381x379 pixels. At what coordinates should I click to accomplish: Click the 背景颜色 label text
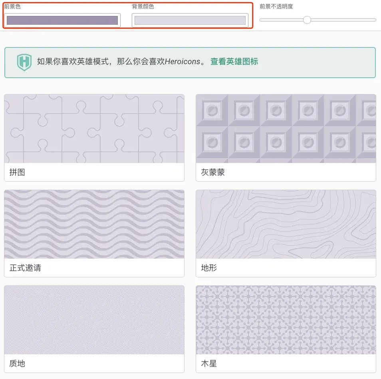click(x=143, y=6)
